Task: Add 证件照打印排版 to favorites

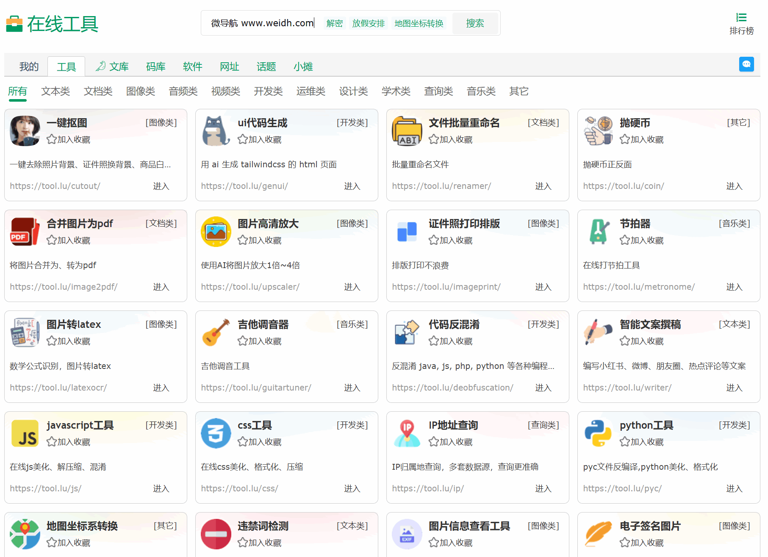Action: pyautogui.click(x=451, y=240)
